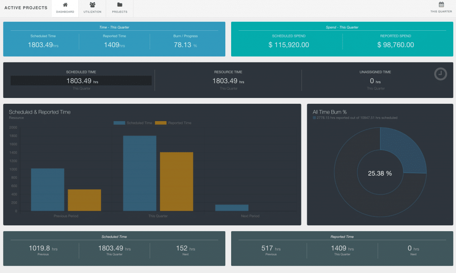Click the Active Projects heading
Viewport: 456px width, 273px height.
click(x=26, y=8)
